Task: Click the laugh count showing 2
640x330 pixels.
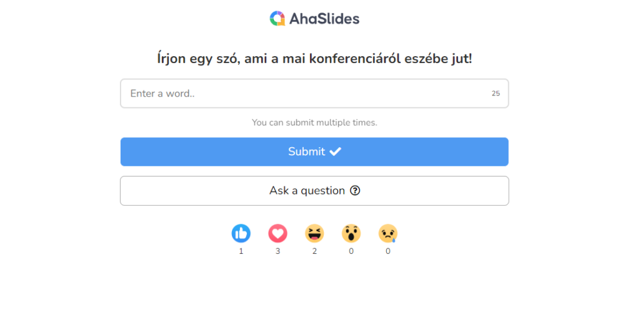Action: pyautogui.click(x=314, y=251)
